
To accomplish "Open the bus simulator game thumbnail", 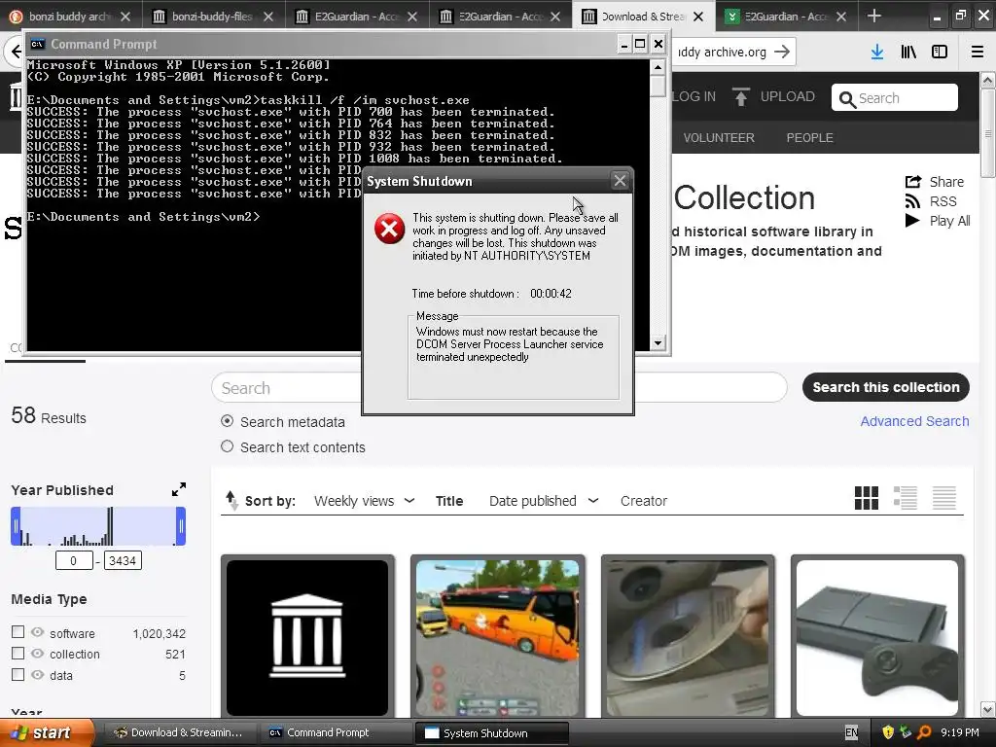I will coord(497,637).
